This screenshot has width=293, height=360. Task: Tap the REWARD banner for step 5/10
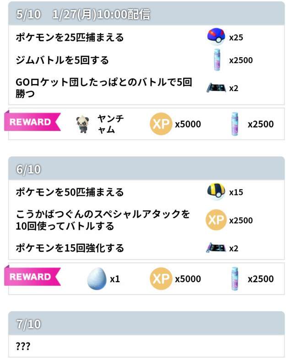(31, 122)
